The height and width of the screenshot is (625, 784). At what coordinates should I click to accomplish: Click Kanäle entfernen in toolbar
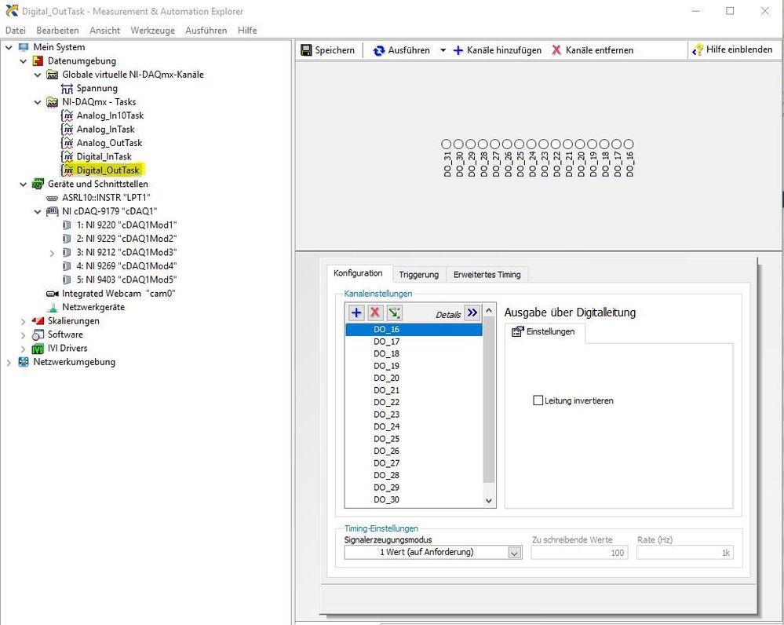click(x=592, y=50)
